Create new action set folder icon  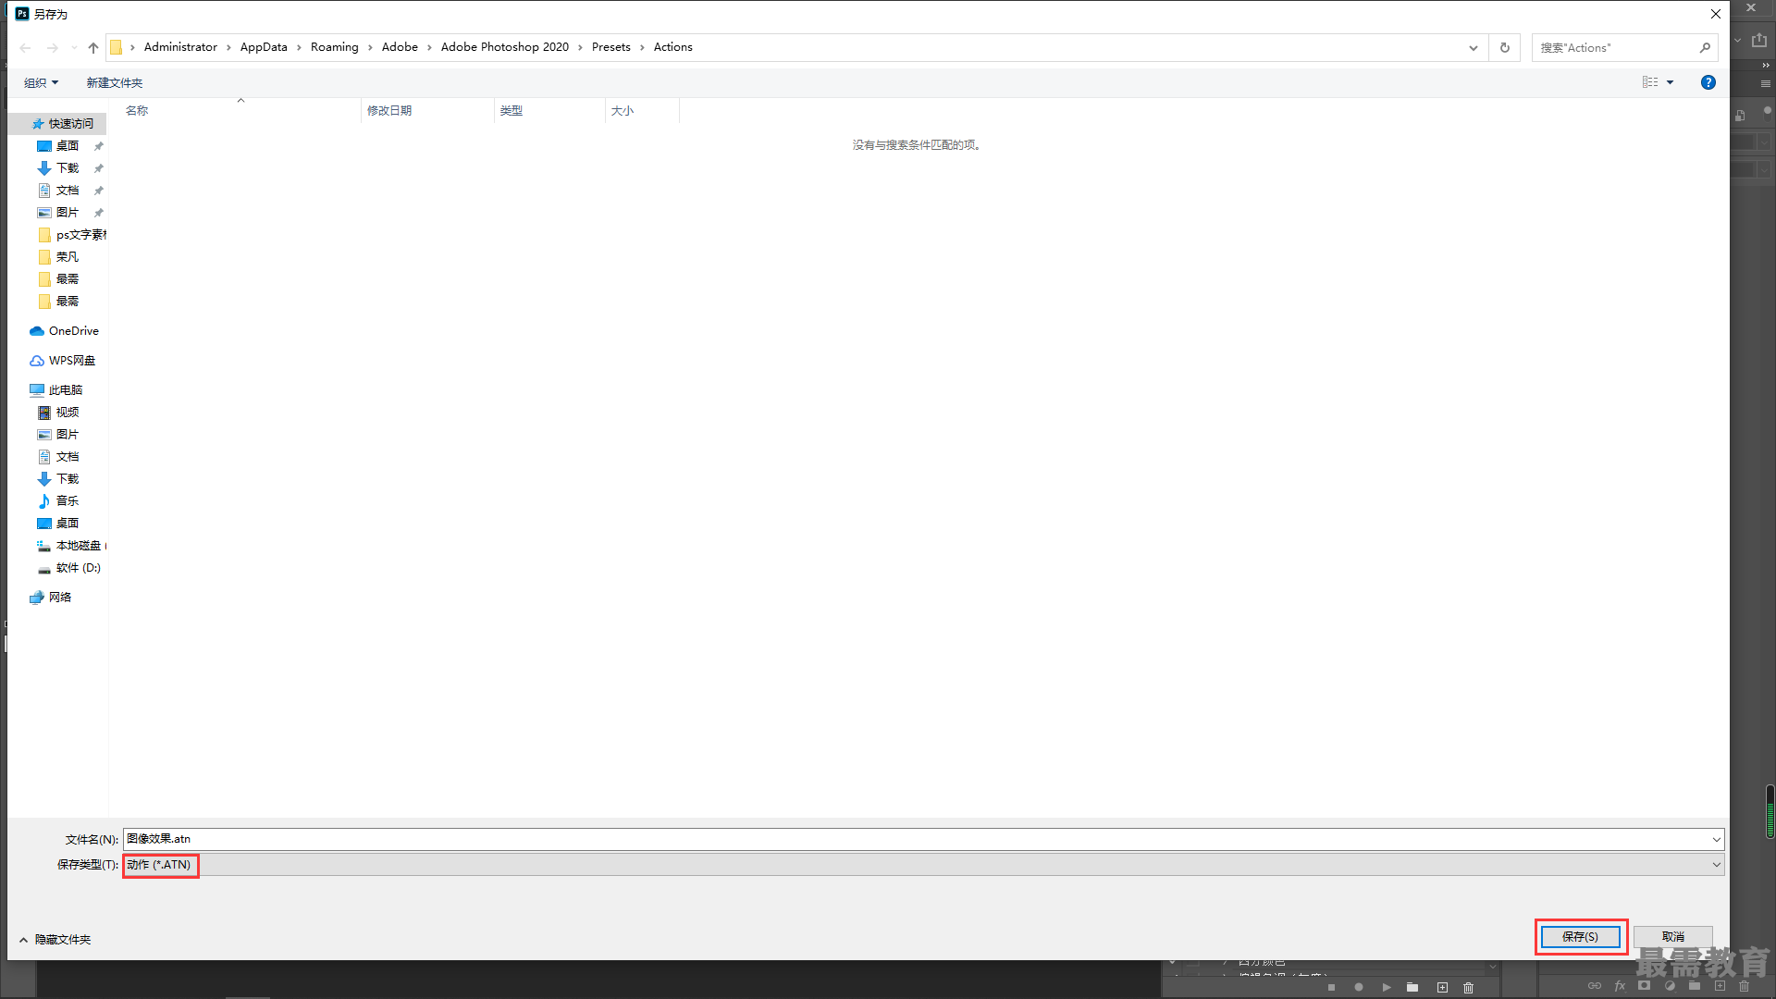pyautogui.click(x=1412, y=987)
